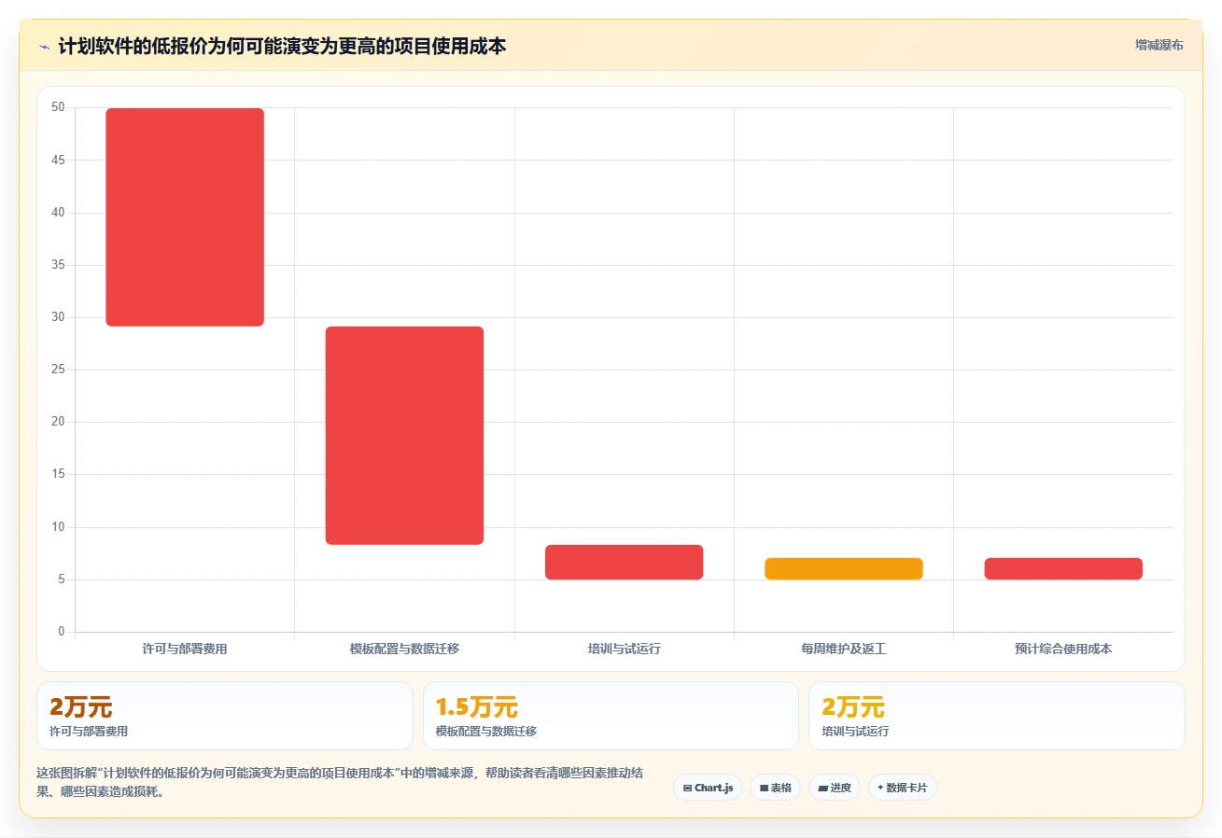Click the y-axis value 25

coord(58,370)
